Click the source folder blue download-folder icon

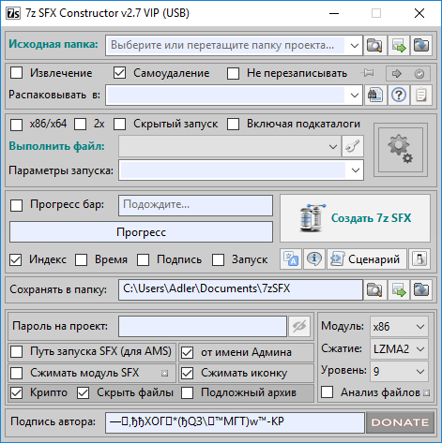[x=421, y=46]
